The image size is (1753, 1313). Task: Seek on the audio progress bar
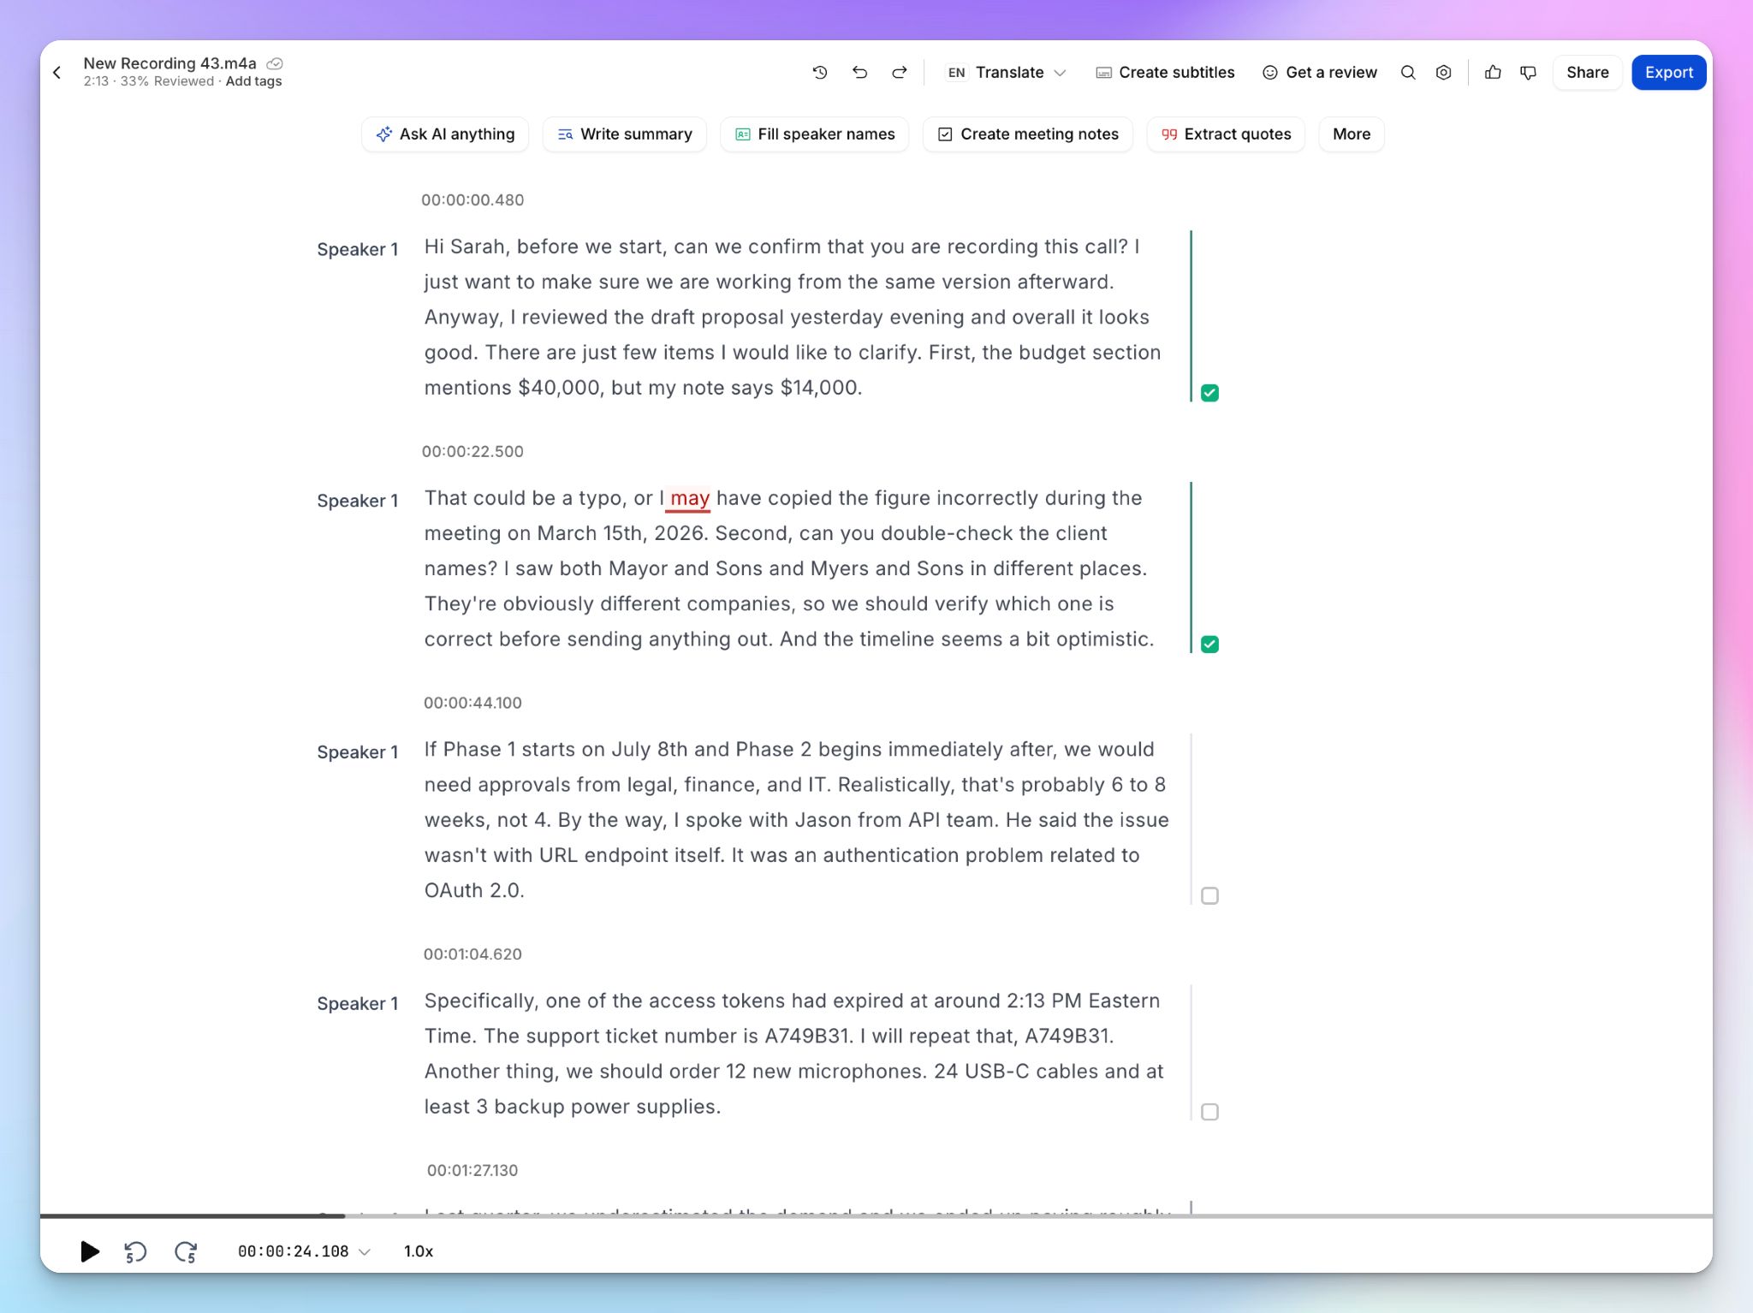click(876, 1215)
